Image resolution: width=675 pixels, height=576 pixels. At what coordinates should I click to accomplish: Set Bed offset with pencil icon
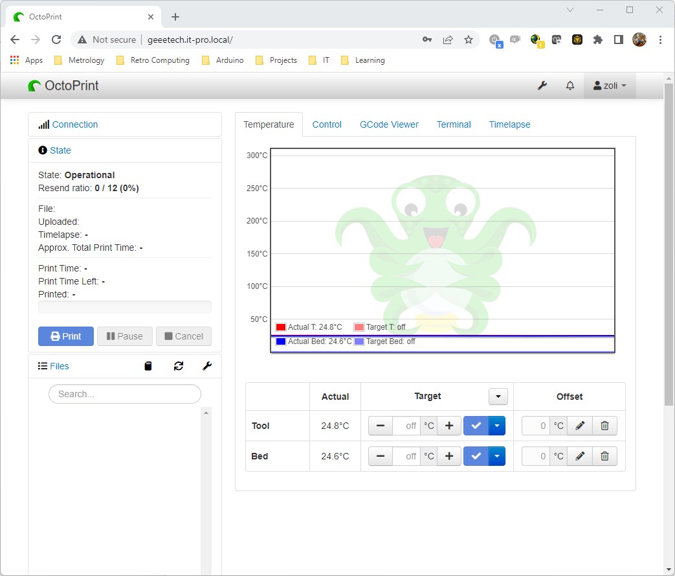coord(580,456)
